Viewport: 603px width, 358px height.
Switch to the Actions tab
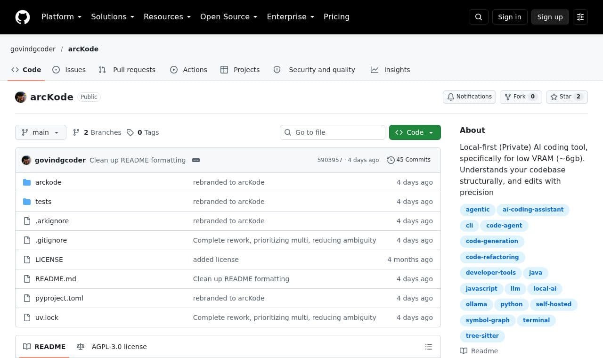pos(188,70)
